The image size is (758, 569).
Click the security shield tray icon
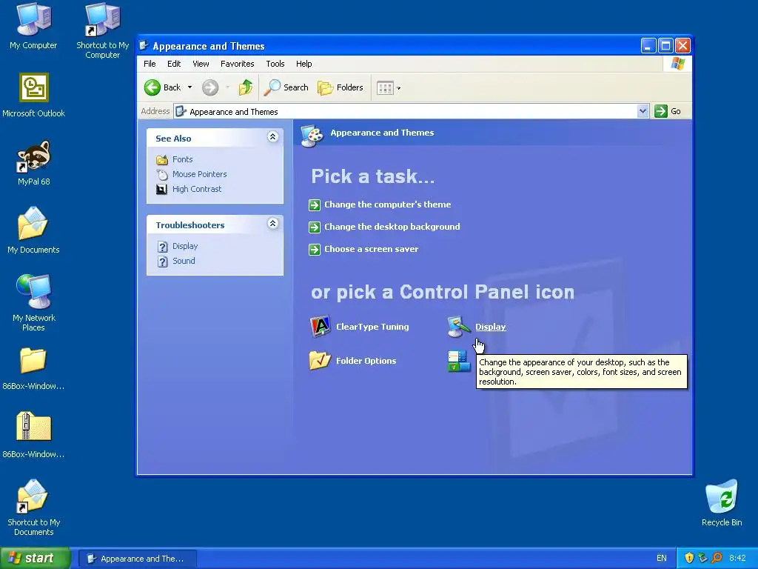pos(689,559)
